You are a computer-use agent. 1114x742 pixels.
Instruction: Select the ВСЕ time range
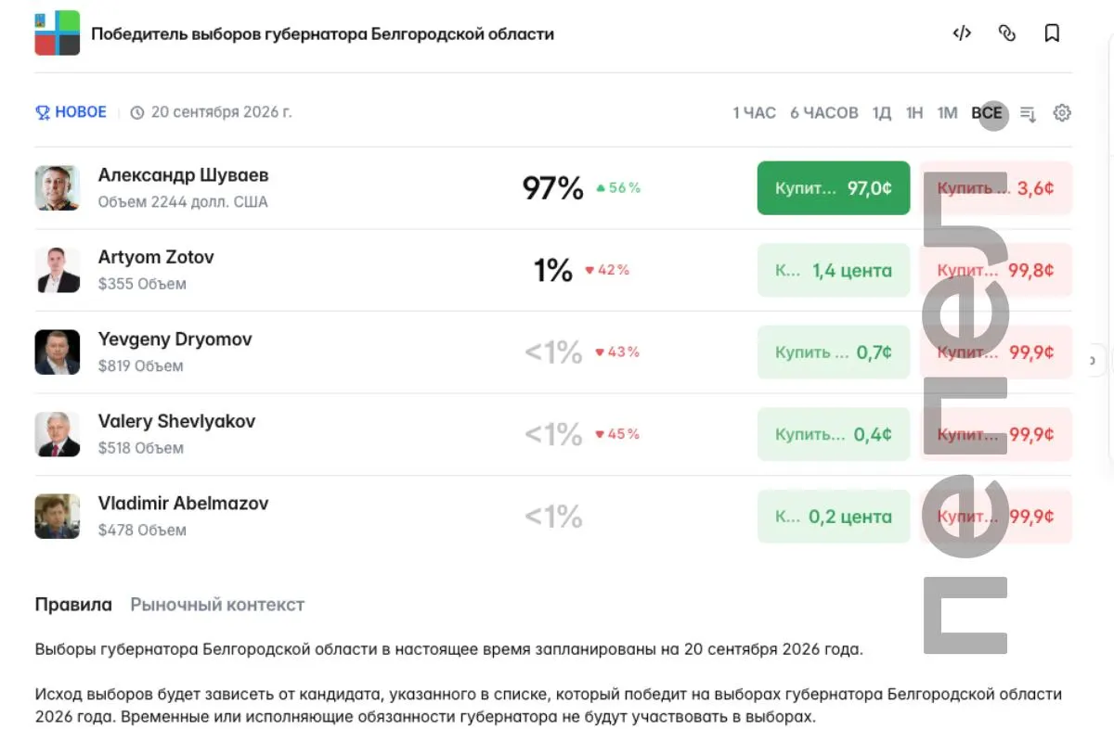(x=987, y=113)
